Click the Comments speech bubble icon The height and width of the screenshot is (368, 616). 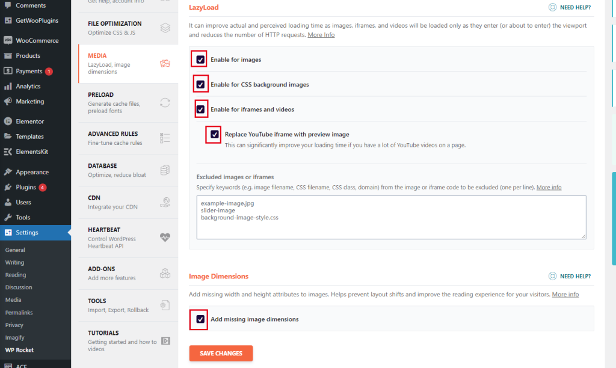click(8, 5)
